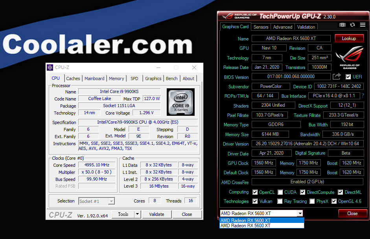Screen dimensions: 370x239
Task: Click the Level 3 cache value 16 MBytes
Action: coord(159,186)
